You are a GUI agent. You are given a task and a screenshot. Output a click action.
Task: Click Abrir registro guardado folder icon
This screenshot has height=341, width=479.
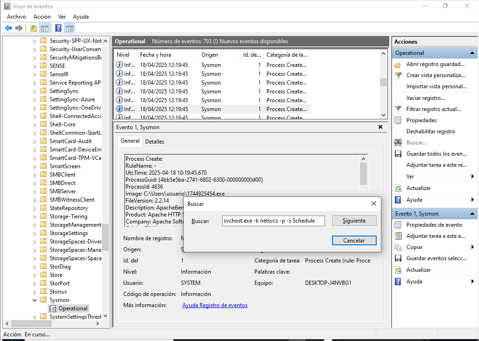click(x=398, y=65)
